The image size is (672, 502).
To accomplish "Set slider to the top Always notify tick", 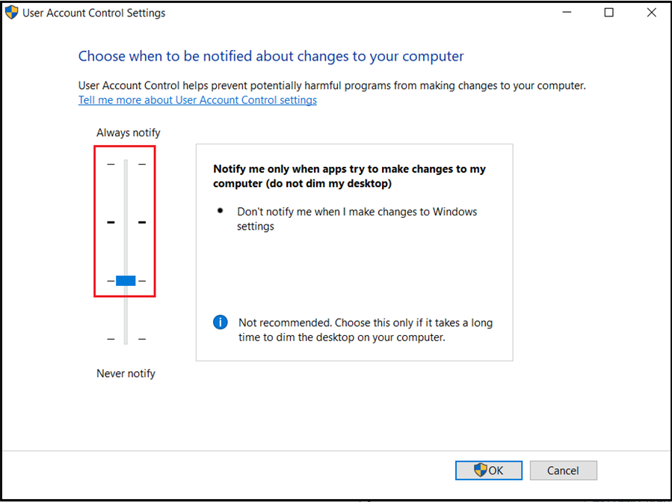I will 126,164.
